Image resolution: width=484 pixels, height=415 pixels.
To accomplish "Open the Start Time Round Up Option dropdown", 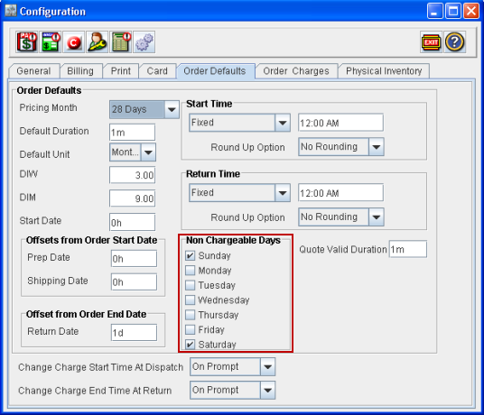I will coord(341,146).
